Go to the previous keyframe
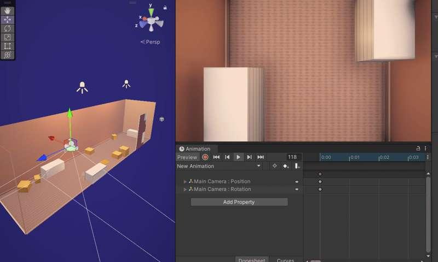The height and width of the screenshot is (262, 438). (227, 157)
